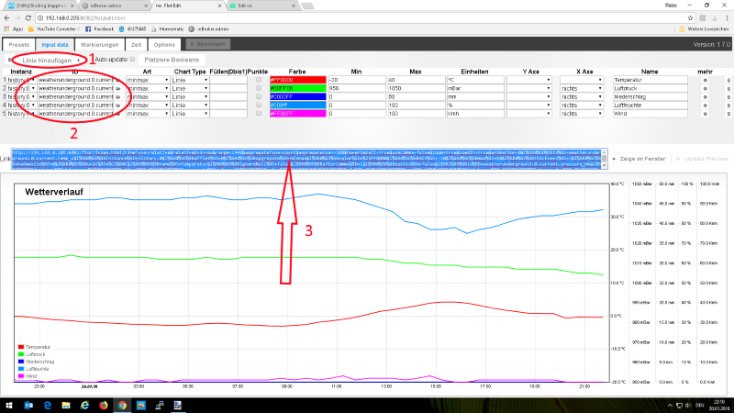This screenshot has height=413, width=734.
Task: Enable Punkte checkbox for the Temperatur row
Action: (258, 81)
